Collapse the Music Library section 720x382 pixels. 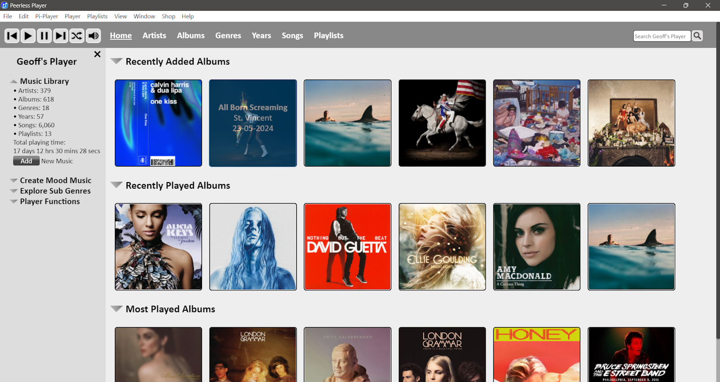(x=14, y=81)
